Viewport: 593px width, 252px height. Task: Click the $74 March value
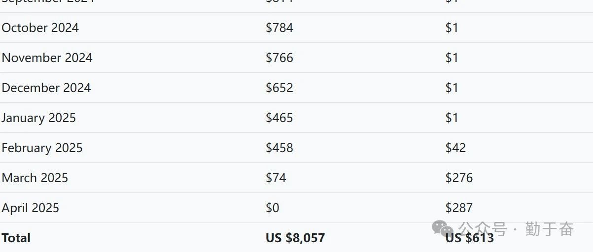click(x=276, y=178)
